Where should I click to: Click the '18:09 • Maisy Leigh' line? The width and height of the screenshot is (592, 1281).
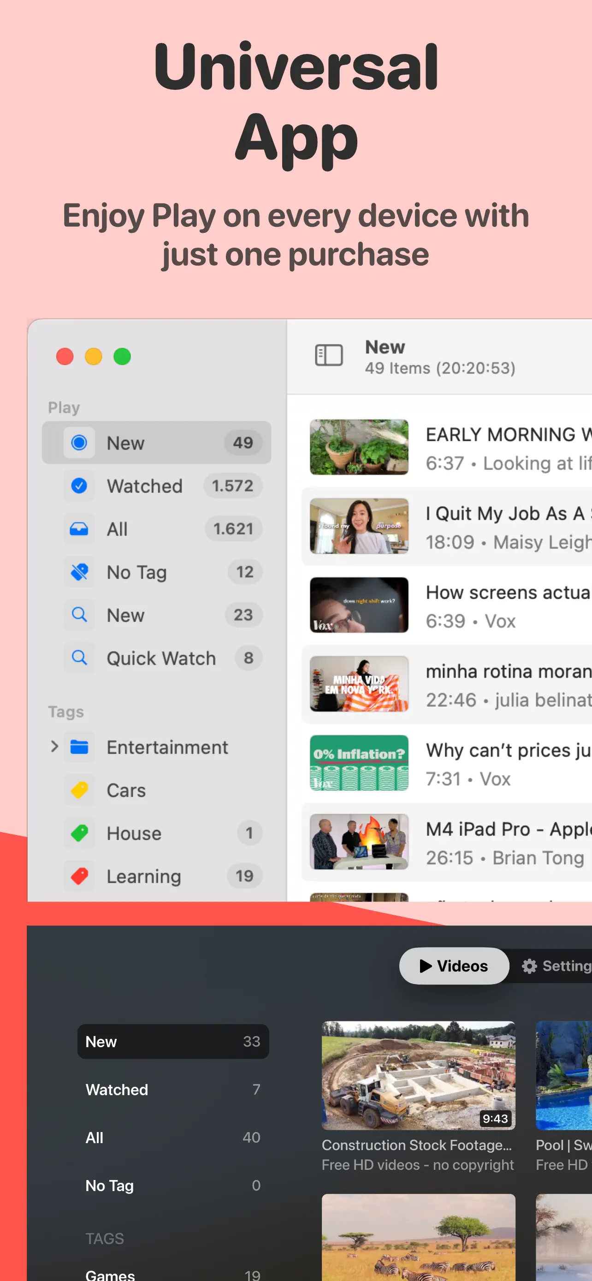[x=509, y=542]
